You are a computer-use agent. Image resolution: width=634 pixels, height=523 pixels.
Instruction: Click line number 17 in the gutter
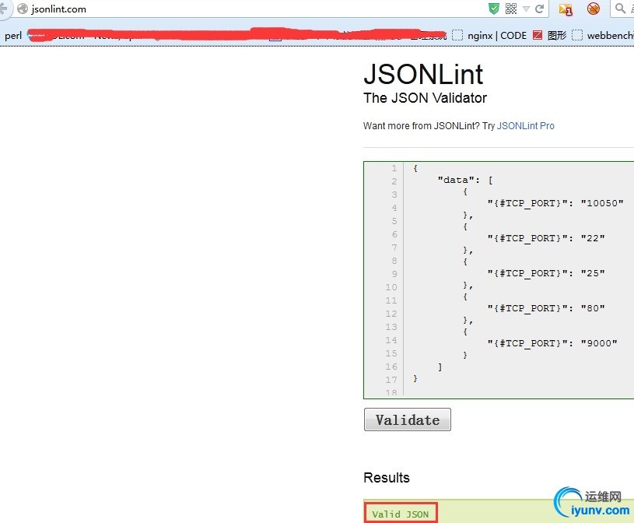[391, 380]
